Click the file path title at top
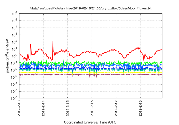The width and height of the screenshot is (179, 125). tap(91, 8)
